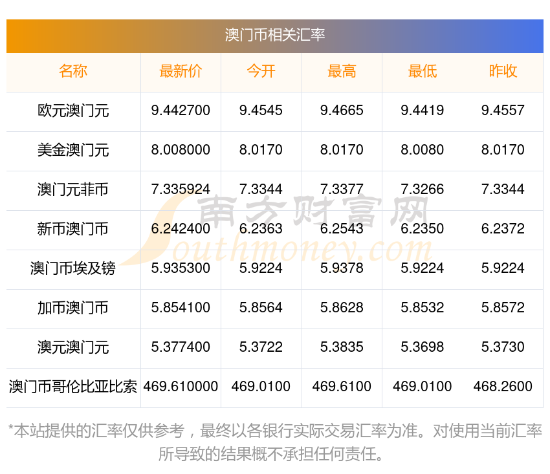The width and height of the screenshot is (550, 474).
Task: Click the 澳门币埃及镑 row name
Action: pyautogui.click(x=73, y=268)
